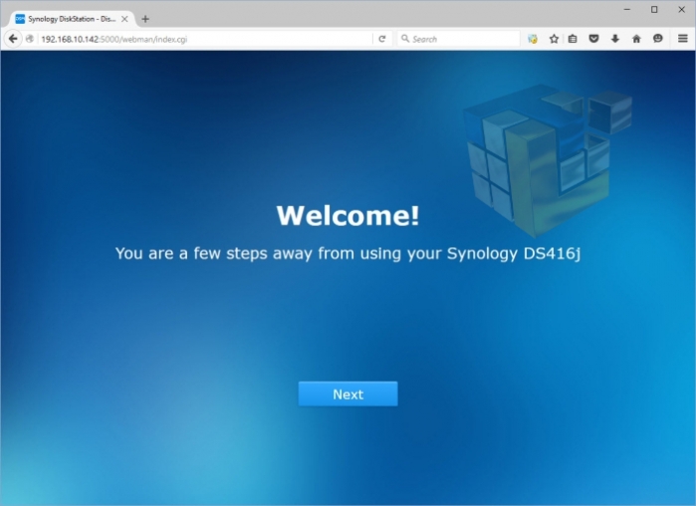Click the Welcome! heading text

click(x=348, y=216)
